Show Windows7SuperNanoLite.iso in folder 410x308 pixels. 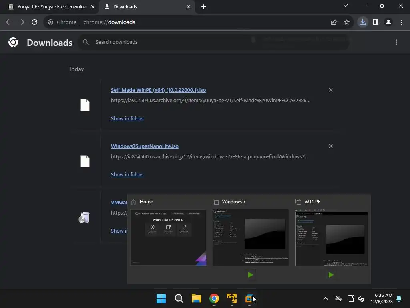[127, 174]
